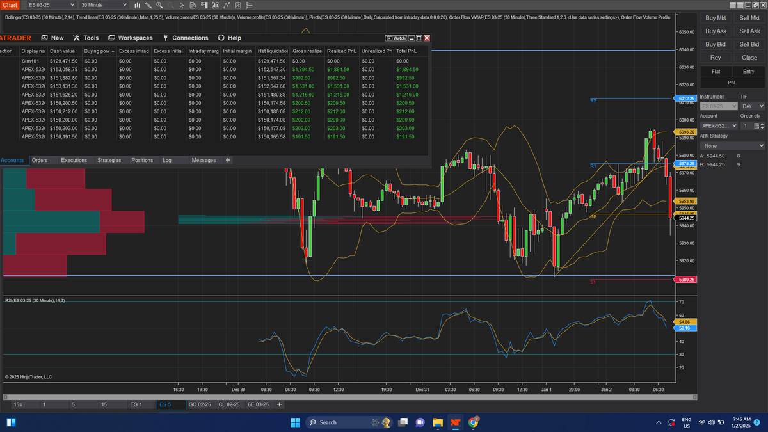Open the indicators icon
The height and width of the screenshot is (432, 768).
(227, 5)
